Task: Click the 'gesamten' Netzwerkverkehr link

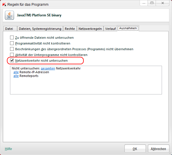Action: 48,69
